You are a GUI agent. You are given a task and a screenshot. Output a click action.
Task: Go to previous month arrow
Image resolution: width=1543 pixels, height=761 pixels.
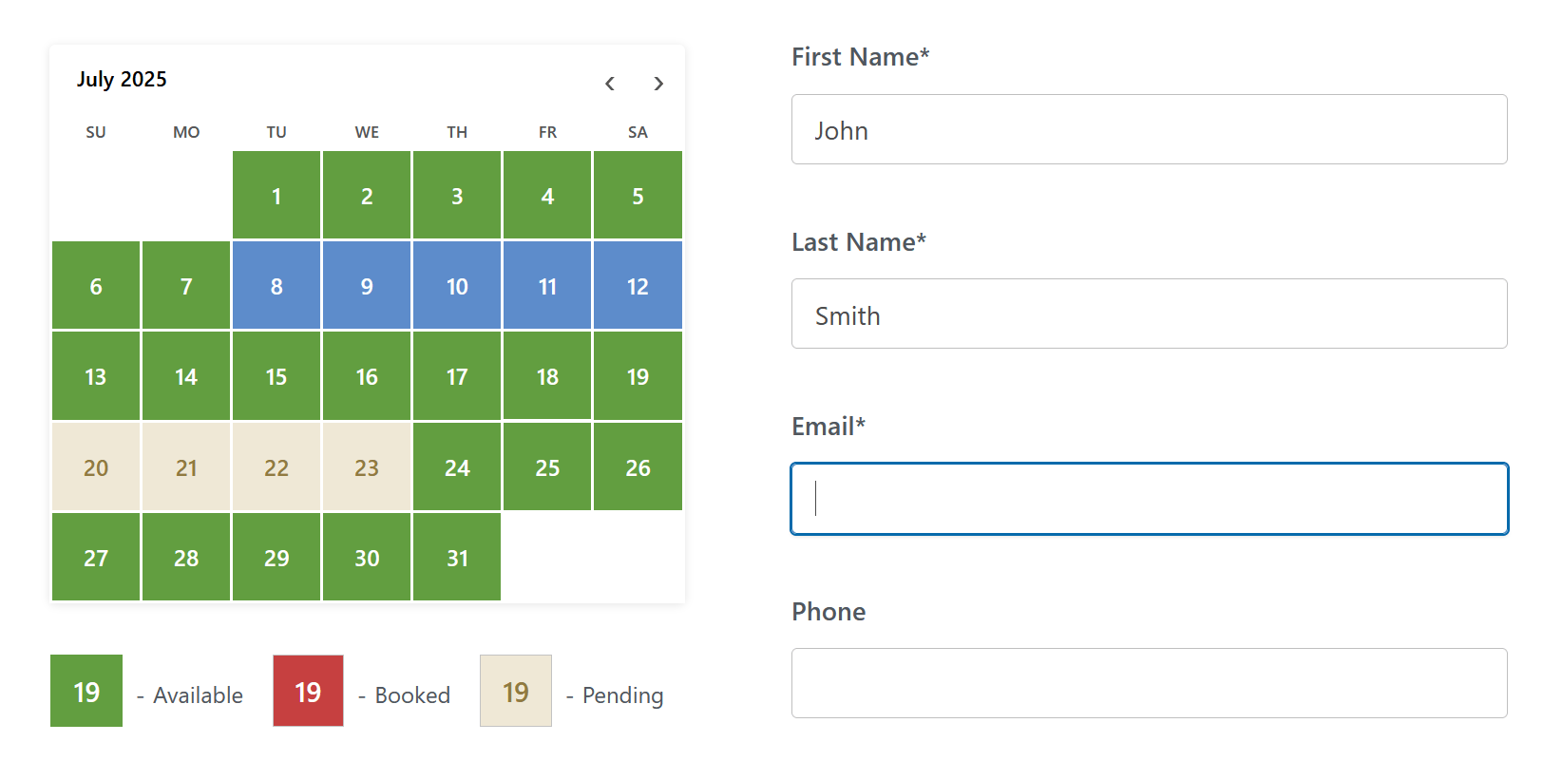point(610,84)
